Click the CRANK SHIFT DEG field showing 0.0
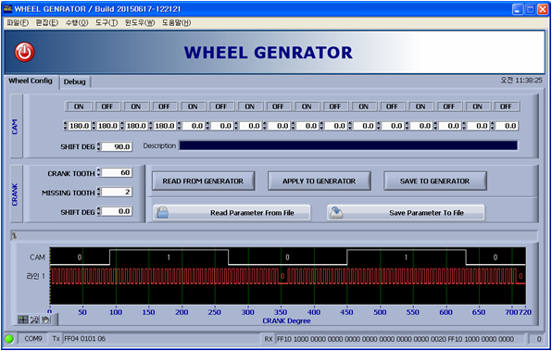Viewport: 552px width, 351px height. coord(117,211)
